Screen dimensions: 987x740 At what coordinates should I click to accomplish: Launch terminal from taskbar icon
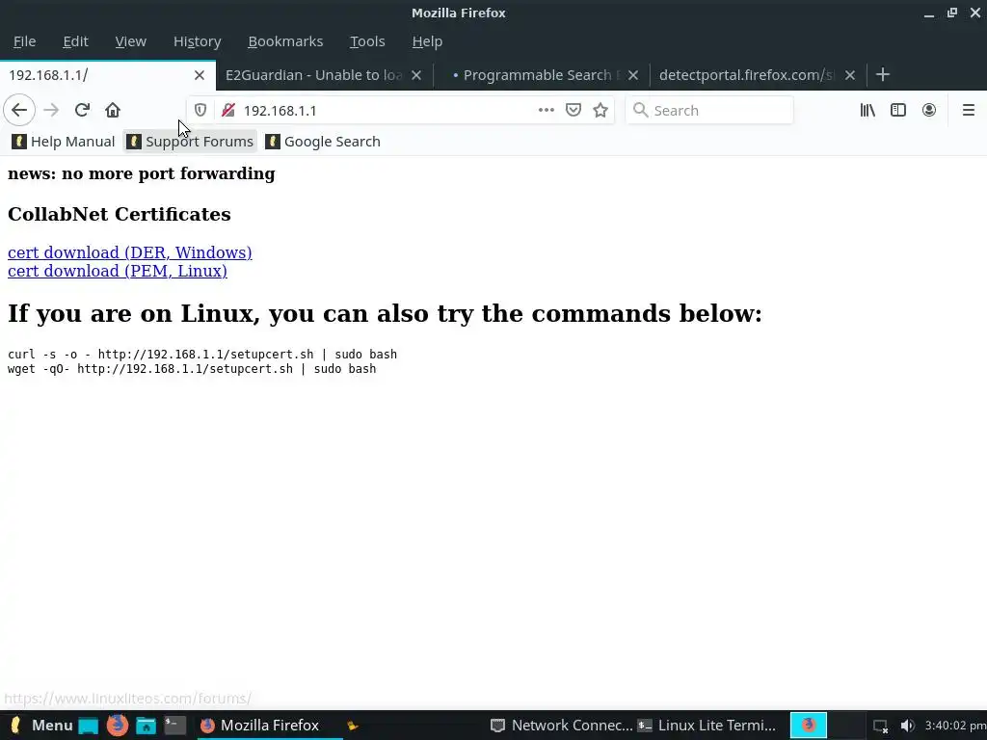click(175, 726)
